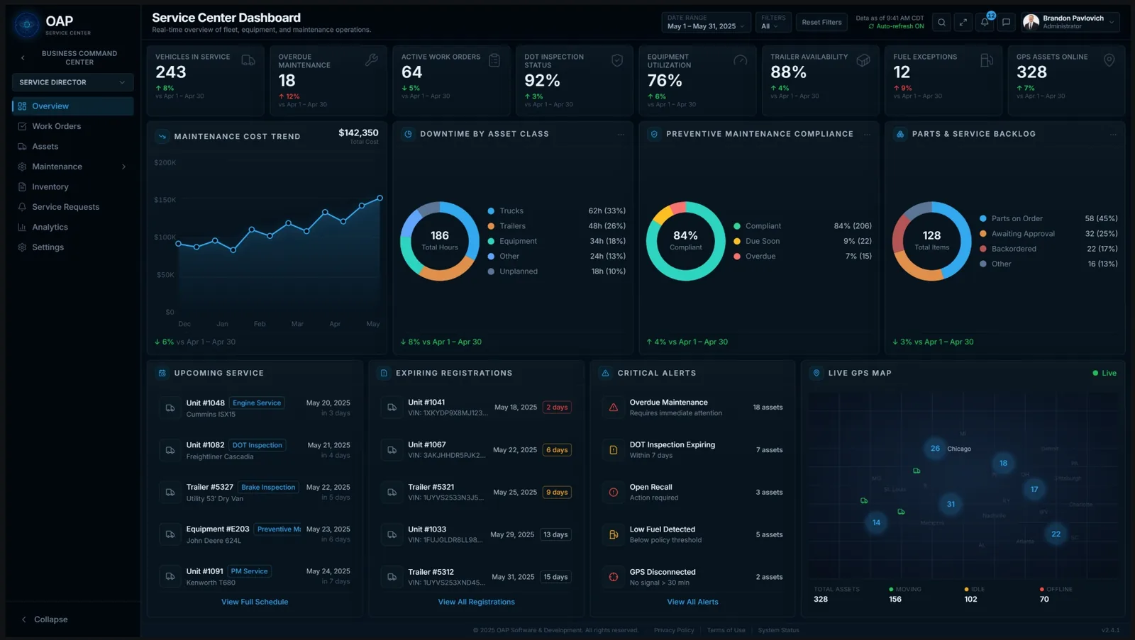Click the OAP logo icon
The image size is (1135, 640).
[27, 25]
